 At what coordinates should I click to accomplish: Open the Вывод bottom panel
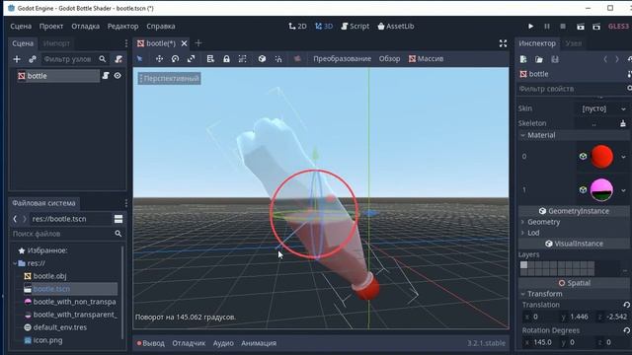tap(150, 343)
